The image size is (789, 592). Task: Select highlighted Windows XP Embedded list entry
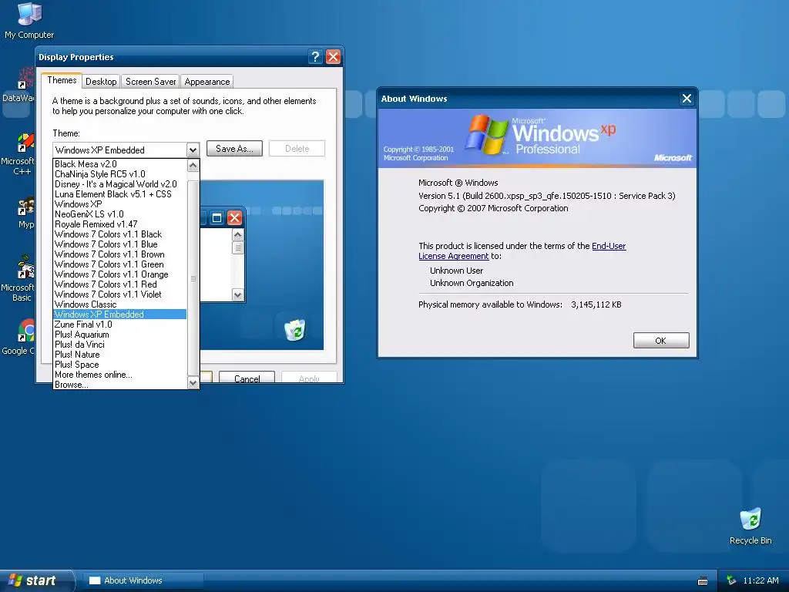(119, 314)
